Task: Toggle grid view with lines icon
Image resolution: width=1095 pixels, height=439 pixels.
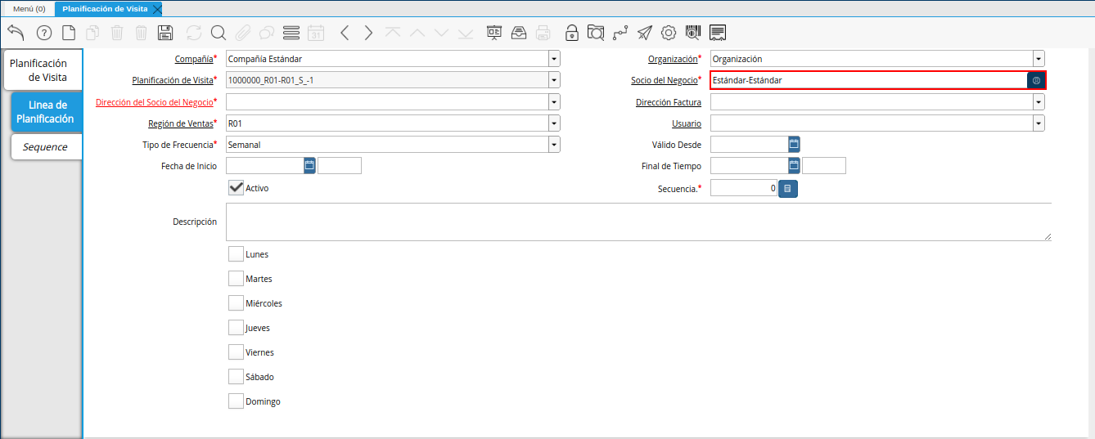Action: click(291, 33)
